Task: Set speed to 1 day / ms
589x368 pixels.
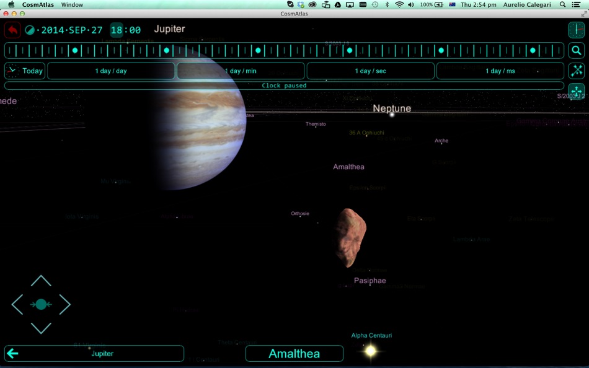Action: coord(500,71)
